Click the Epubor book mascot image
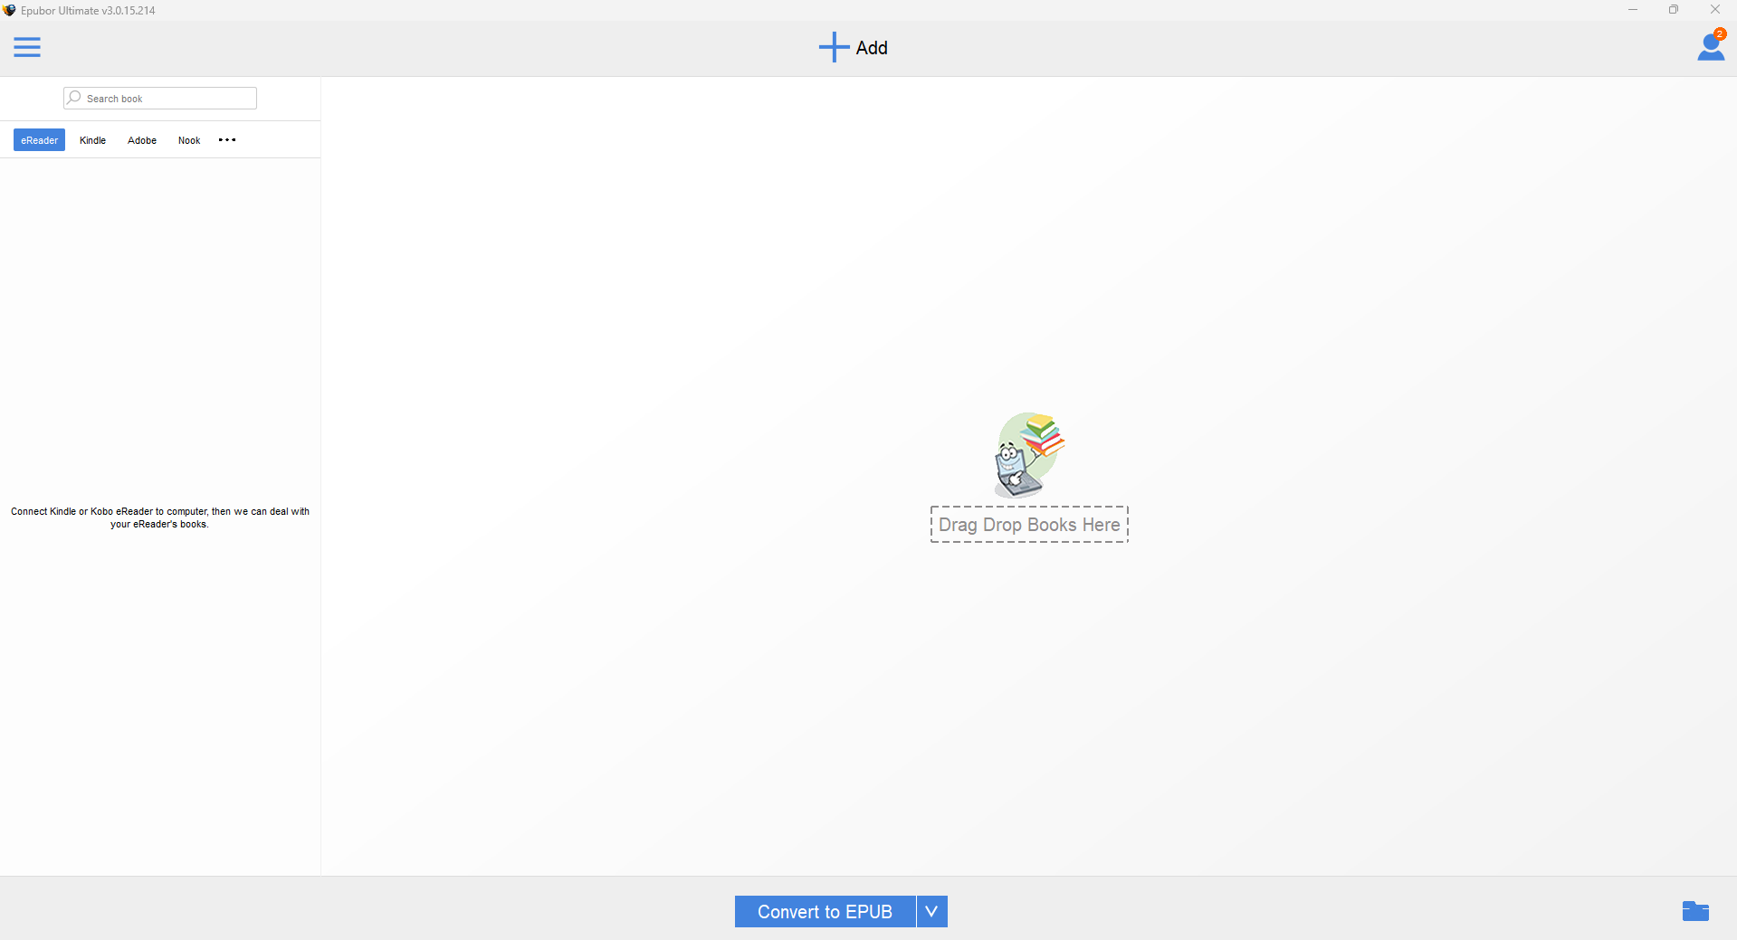Screen dimensions: 1737x940 [1029, 455]
